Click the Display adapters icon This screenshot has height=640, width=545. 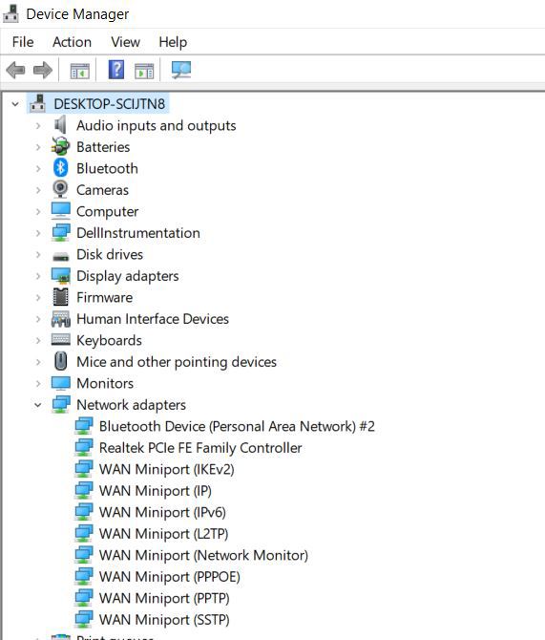click(x=61, y=276)
